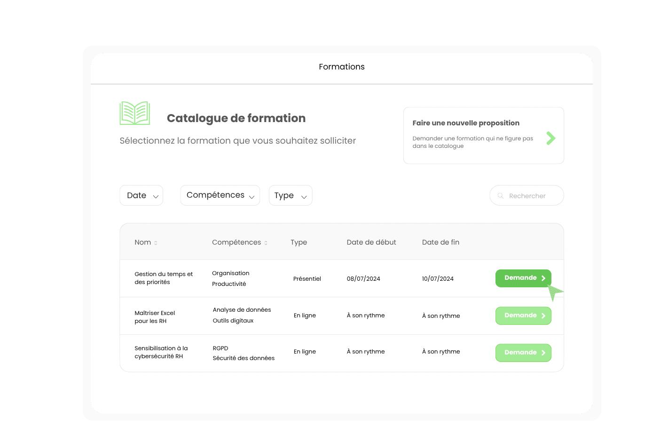Click the magnifying glass search icon
This screenshot has width=668, height=423.
click(x=501, y=196)
